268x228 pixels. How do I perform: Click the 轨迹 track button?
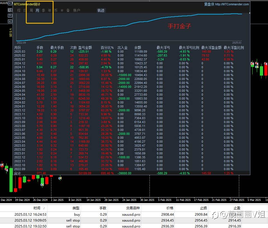click(101, 10)
